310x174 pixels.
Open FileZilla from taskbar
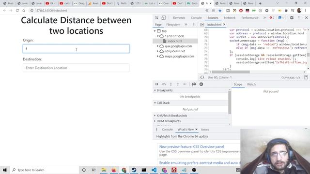coord(174,170)
